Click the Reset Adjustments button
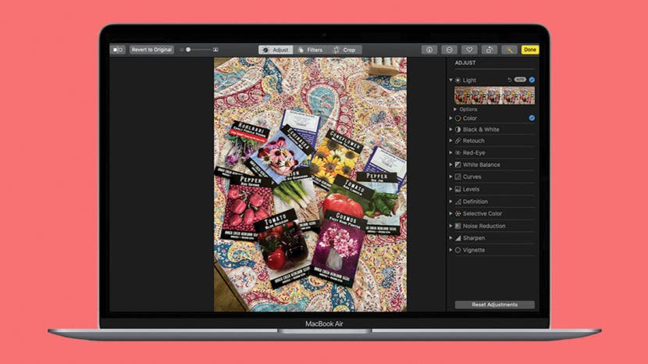648x364 pixels. 495,305
